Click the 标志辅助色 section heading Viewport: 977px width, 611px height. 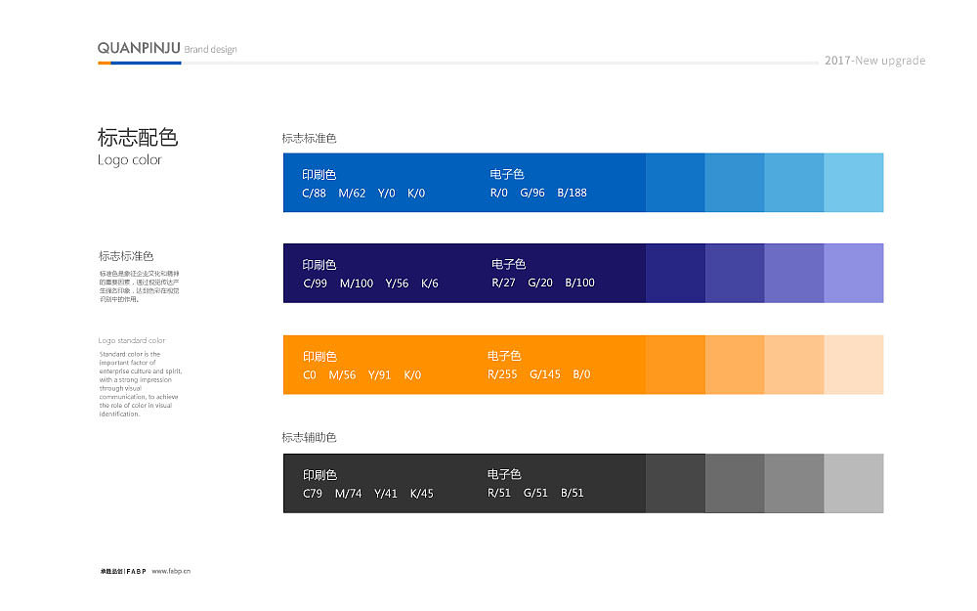309,437
